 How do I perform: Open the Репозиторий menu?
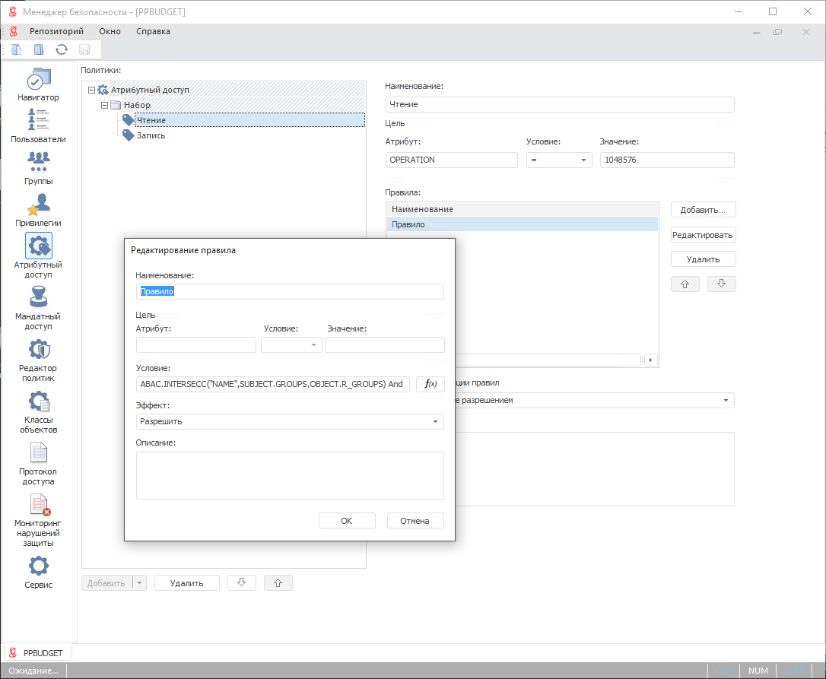[x=56, y=31]
